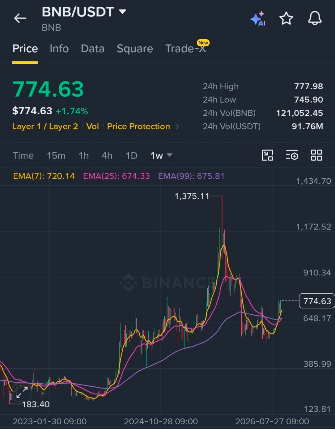Click the 183.40 low marker label
The image size is (335, 429).
[36, 404]
